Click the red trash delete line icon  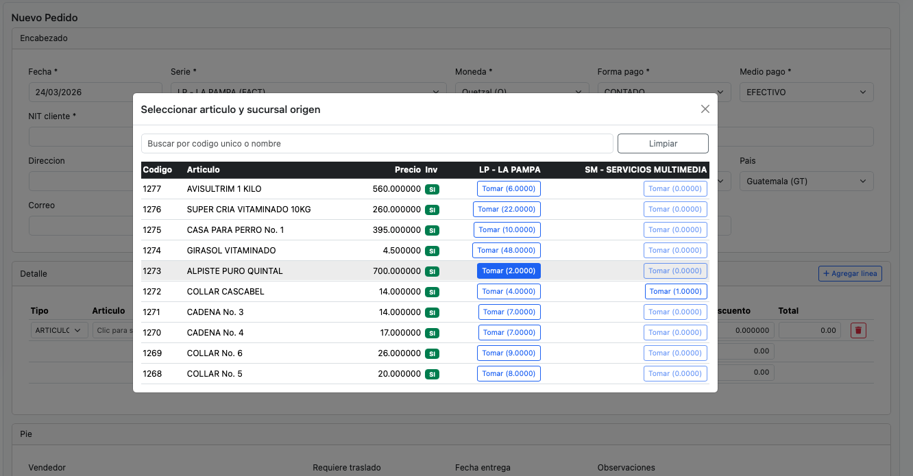pos(858,330)
